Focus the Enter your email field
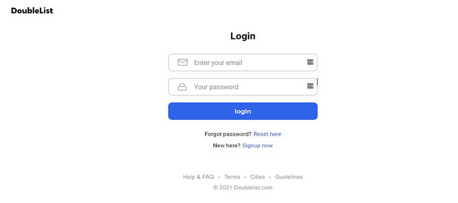Viewport: 458px width, 203px height. (x=243, y=63)
